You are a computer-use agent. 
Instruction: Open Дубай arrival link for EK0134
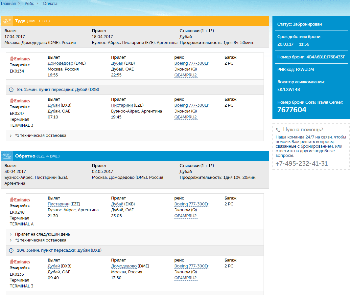point(117,63)
